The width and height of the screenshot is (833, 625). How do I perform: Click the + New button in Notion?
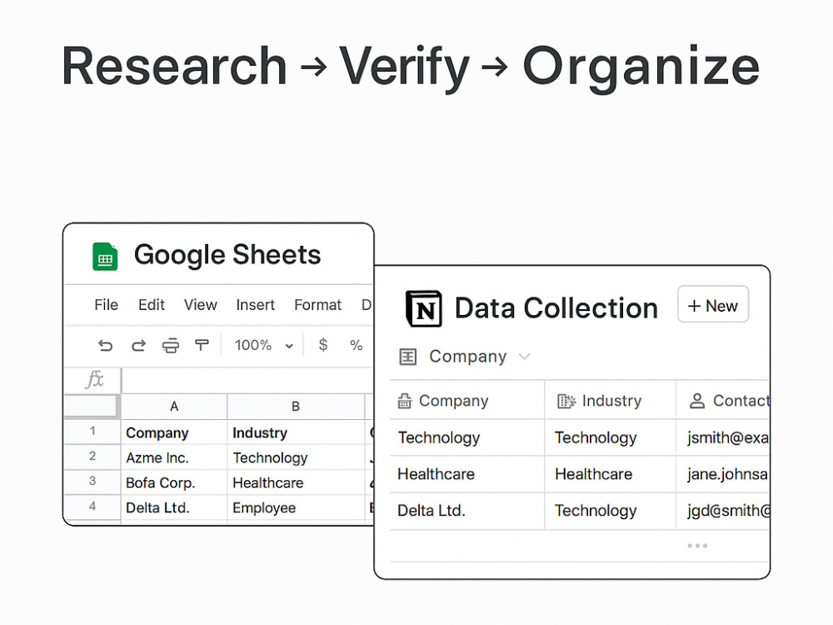(713, 304)
